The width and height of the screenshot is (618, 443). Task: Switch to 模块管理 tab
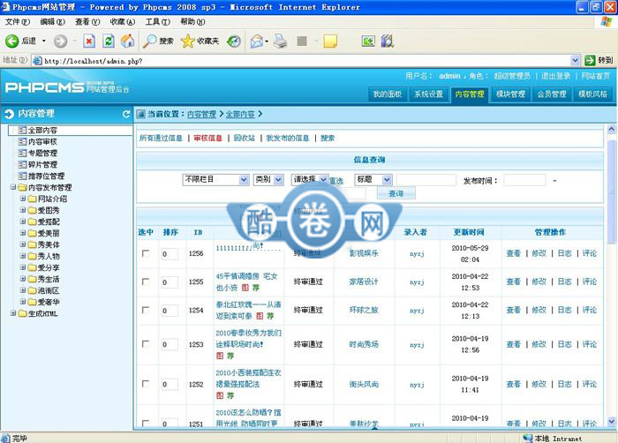coord(510,94)
